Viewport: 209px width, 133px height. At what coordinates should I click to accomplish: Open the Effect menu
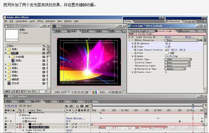tap(40, 21)
